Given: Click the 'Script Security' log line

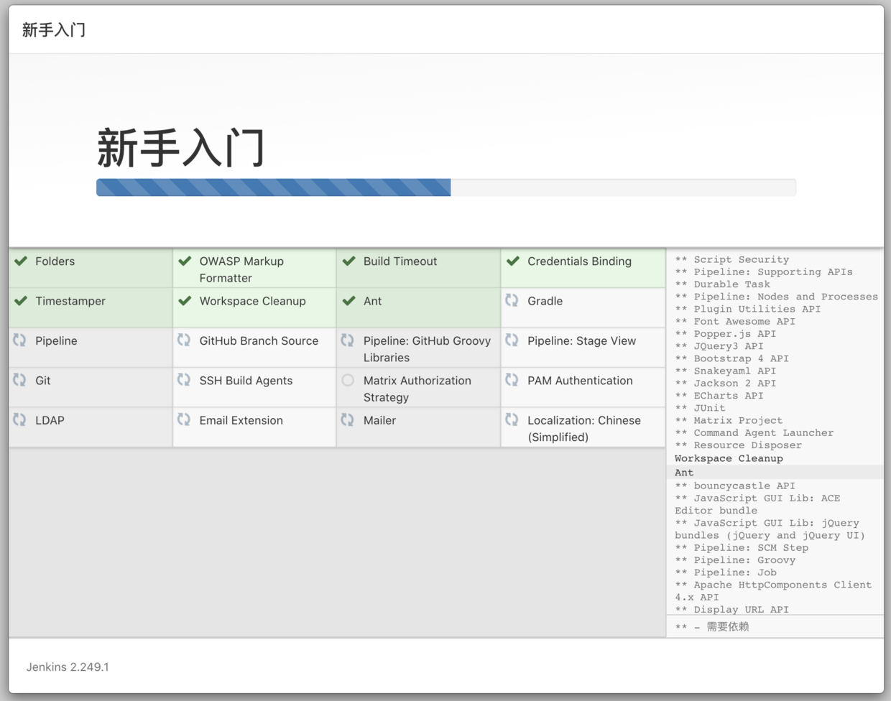Looking at the screenshot, I should [x=731, y=259].
